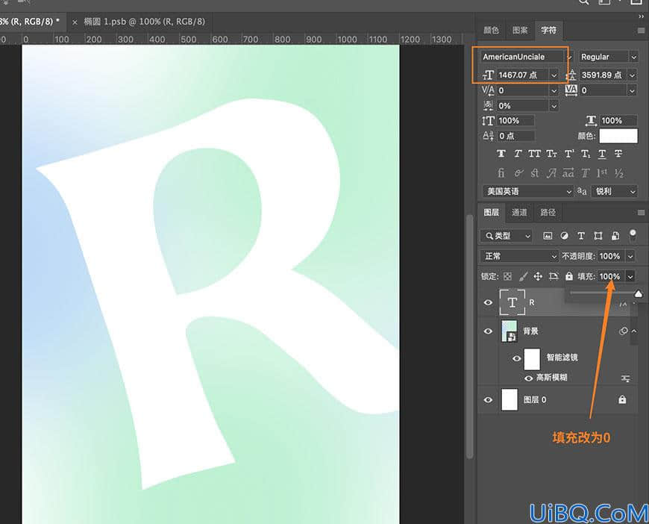Open leading 3591.89 dropdown arrow
The image size is (649, 524).
click(632, 75)
